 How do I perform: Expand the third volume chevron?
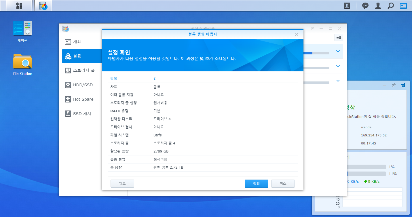point(338,81)
